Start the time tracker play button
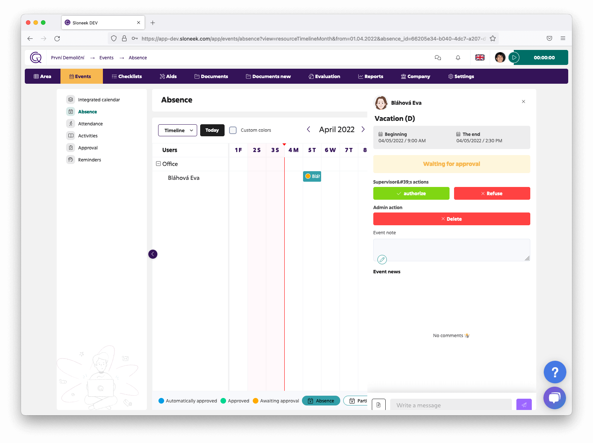Image resolution: width=593 pixels, height=443 pixels. coord(514,58)
